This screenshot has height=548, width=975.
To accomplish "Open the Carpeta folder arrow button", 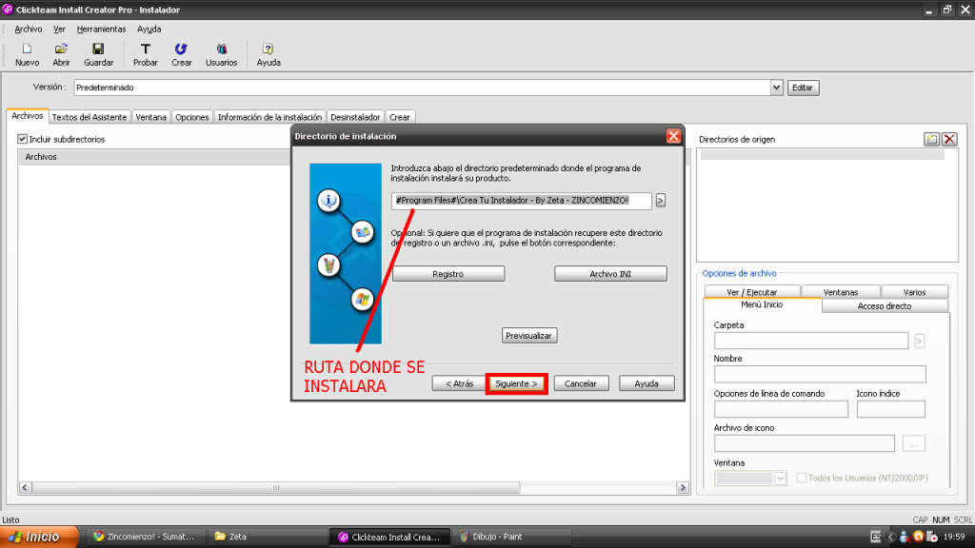I will (x=919, y=341).
